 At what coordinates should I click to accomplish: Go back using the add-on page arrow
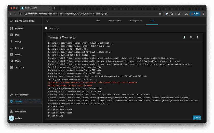[47, 21]
